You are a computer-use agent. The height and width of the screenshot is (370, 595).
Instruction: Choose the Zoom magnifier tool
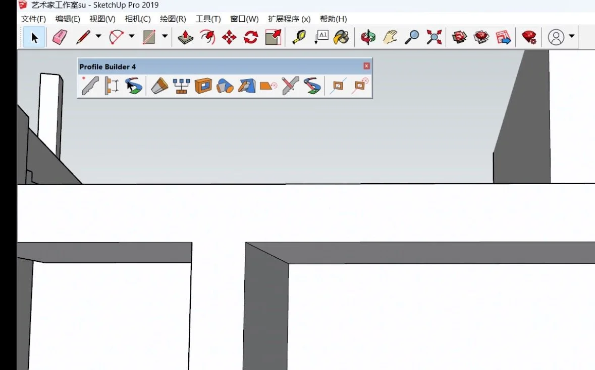412,37
